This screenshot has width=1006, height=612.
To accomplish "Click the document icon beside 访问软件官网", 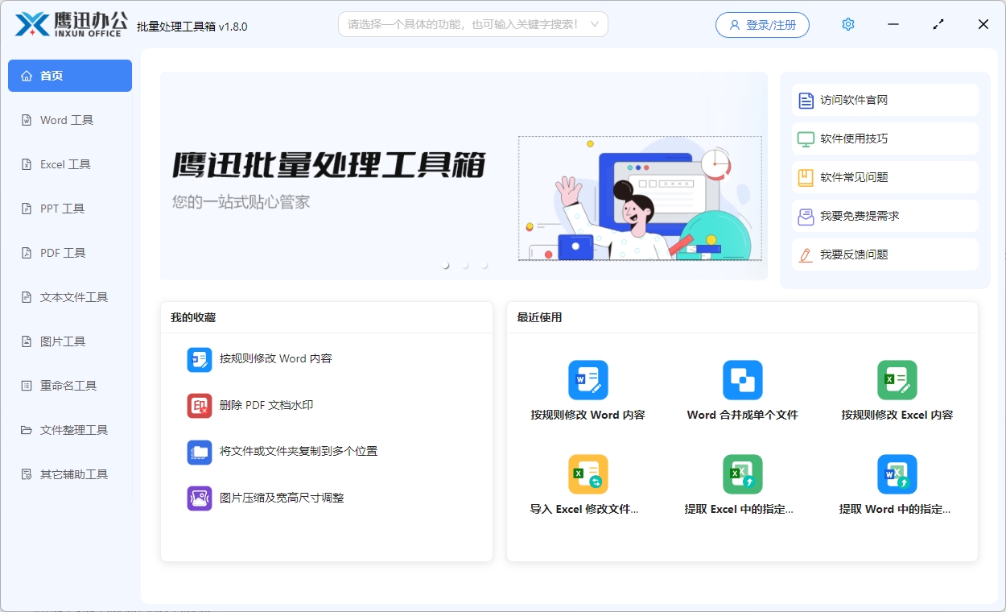I will pos(806,100).
